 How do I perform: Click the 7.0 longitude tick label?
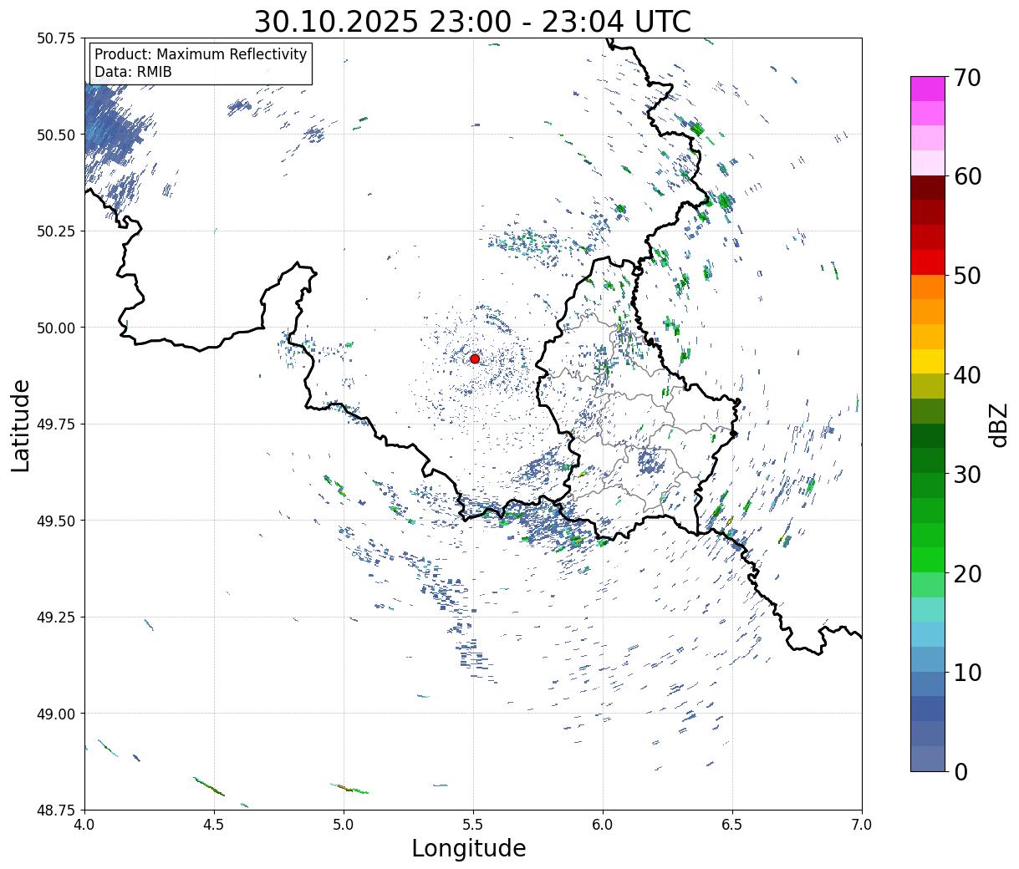(862, 825)
